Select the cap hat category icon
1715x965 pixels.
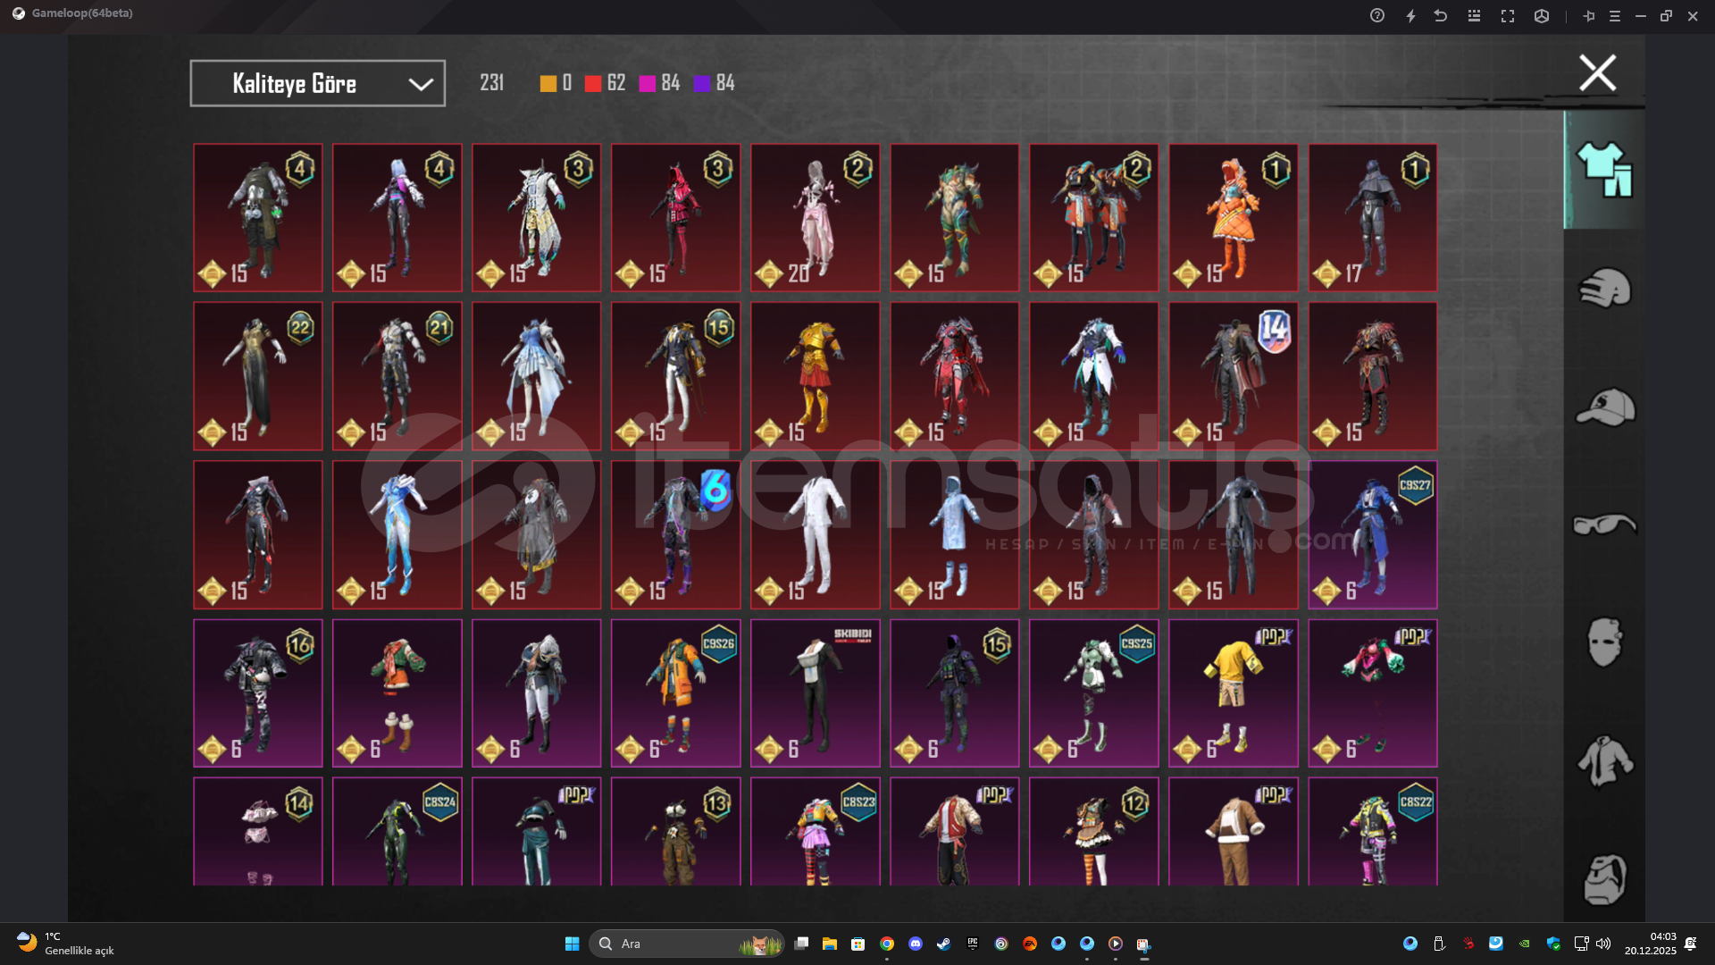(x=1604, y=407)
